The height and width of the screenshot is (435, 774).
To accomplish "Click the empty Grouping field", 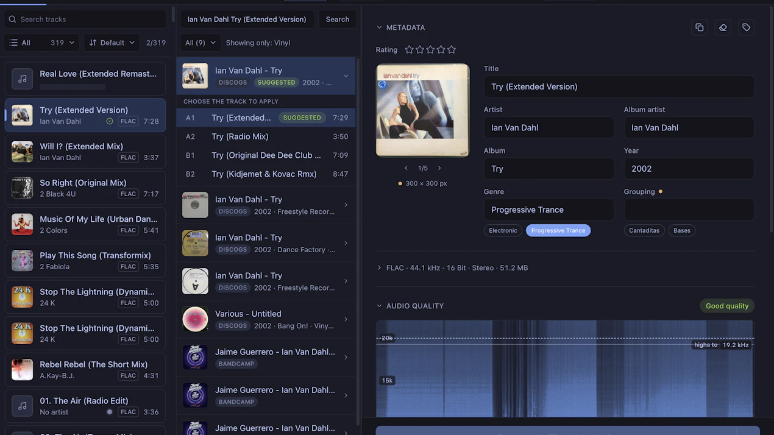I will 689,210.
